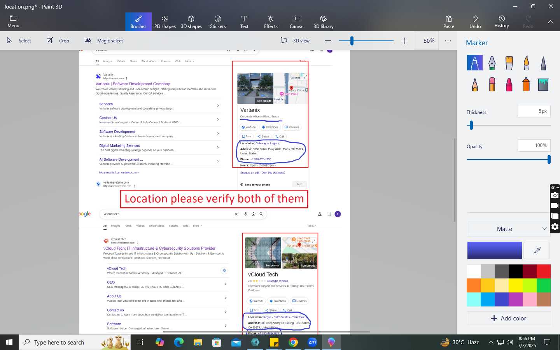This screenshot has height=350, width=560.
Task: Open the 3D shapes tab
Action: click(191, 22)
